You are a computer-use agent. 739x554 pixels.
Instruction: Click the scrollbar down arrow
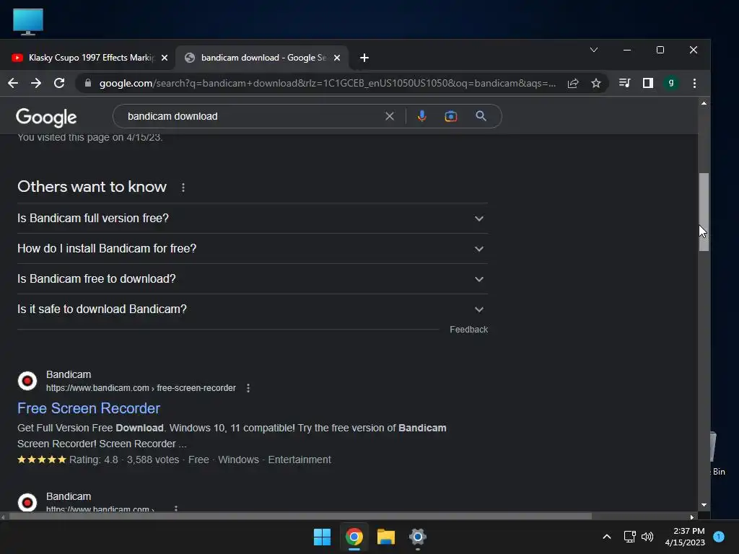pyautogui.click(x=704, y=505)
